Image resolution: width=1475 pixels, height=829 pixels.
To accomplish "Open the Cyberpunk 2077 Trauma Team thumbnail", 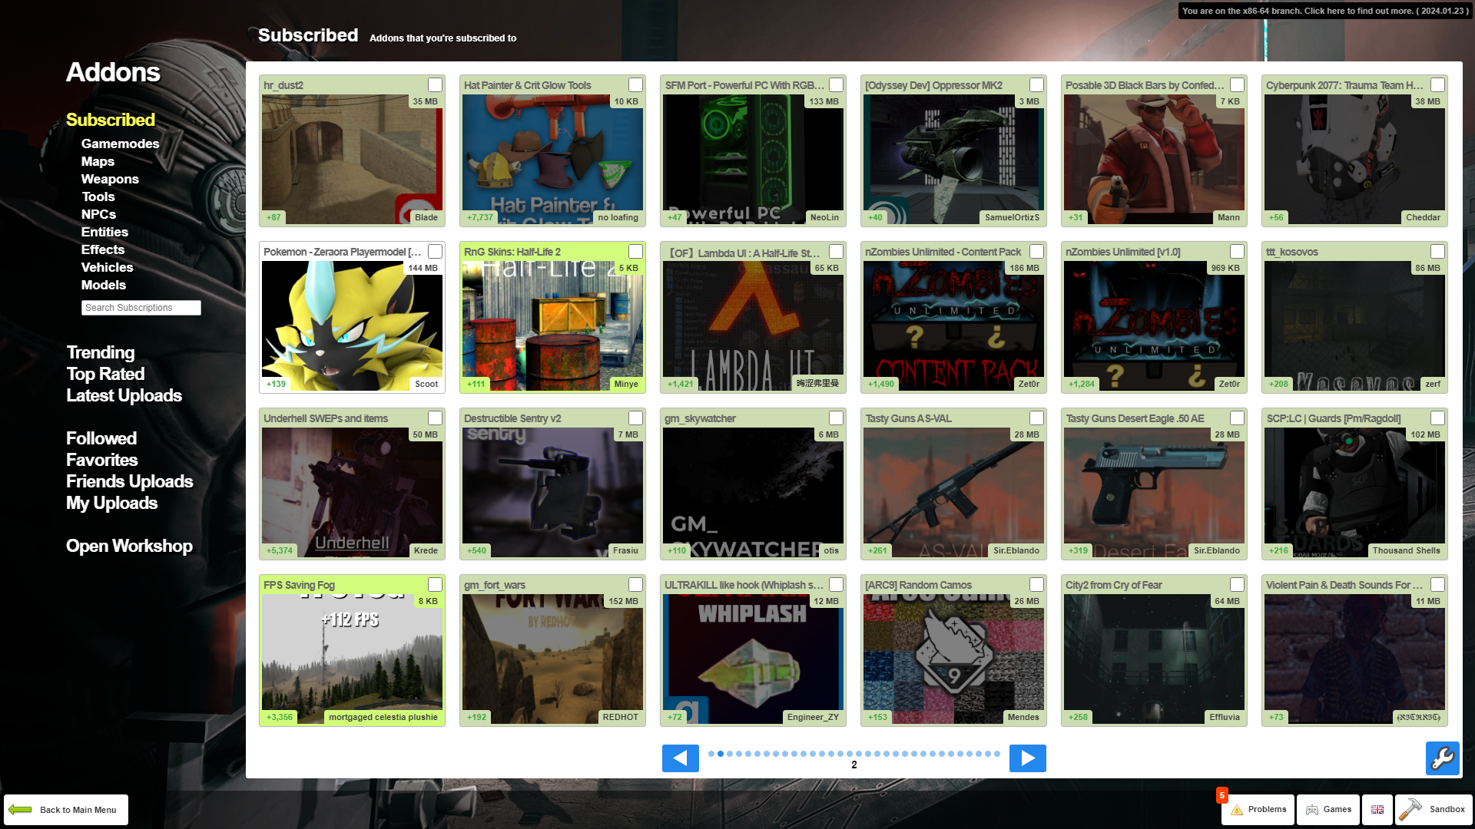I will pyautogui.click(x=1354, y=160).
